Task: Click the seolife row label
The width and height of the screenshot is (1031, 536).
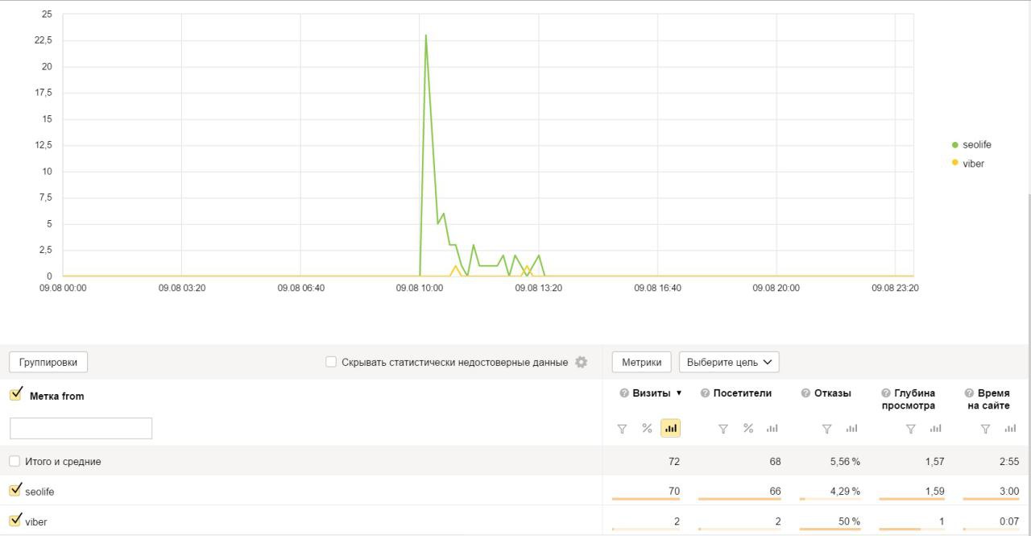Action: [x=39, y=492]
